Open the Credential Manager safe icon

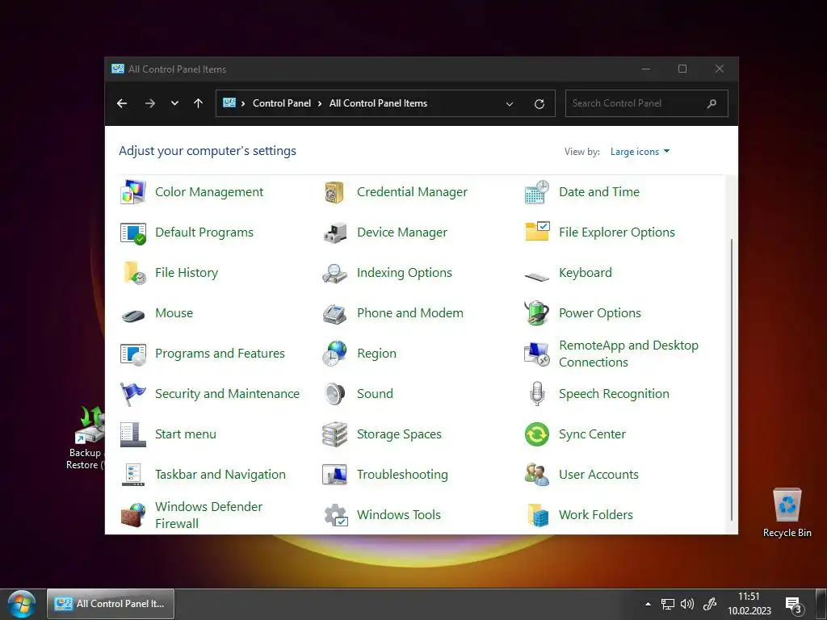pyautogui.click(x=334, y=192)
